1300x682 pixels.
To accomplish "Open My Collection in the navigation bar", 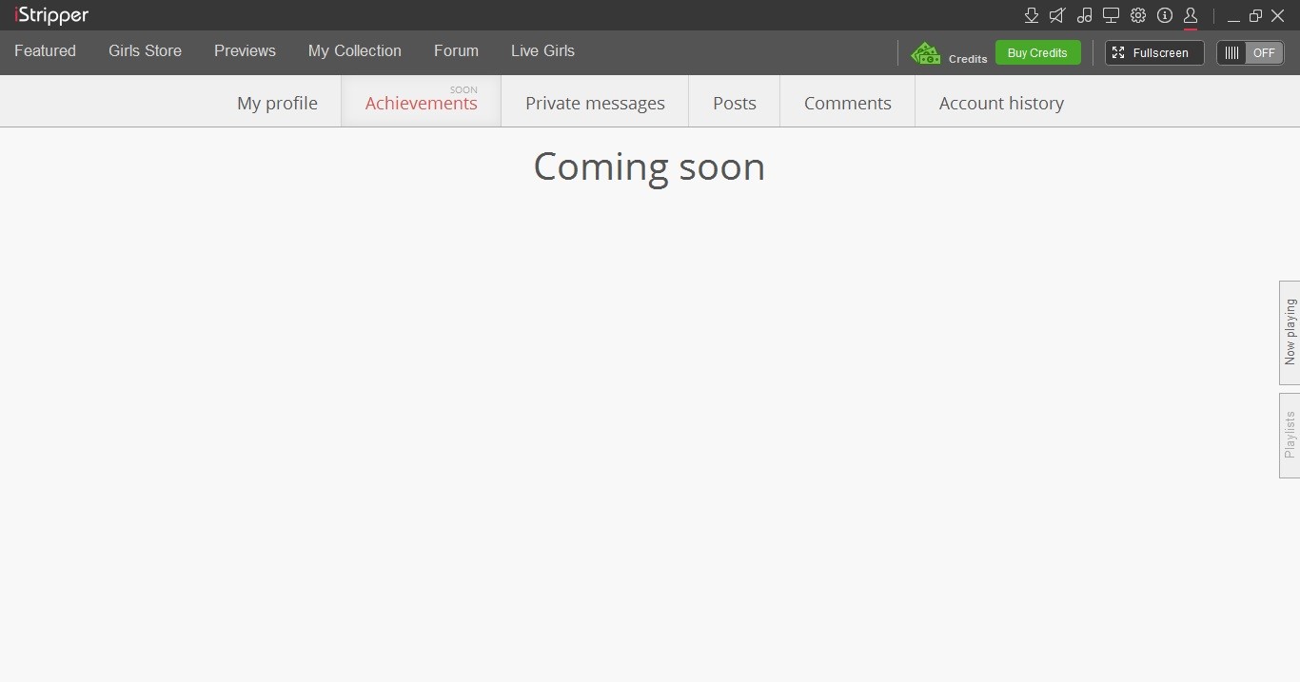I will click(354, 51).
